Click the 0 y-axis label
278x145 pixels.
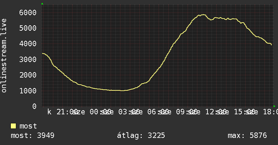(x=34, y=106)
